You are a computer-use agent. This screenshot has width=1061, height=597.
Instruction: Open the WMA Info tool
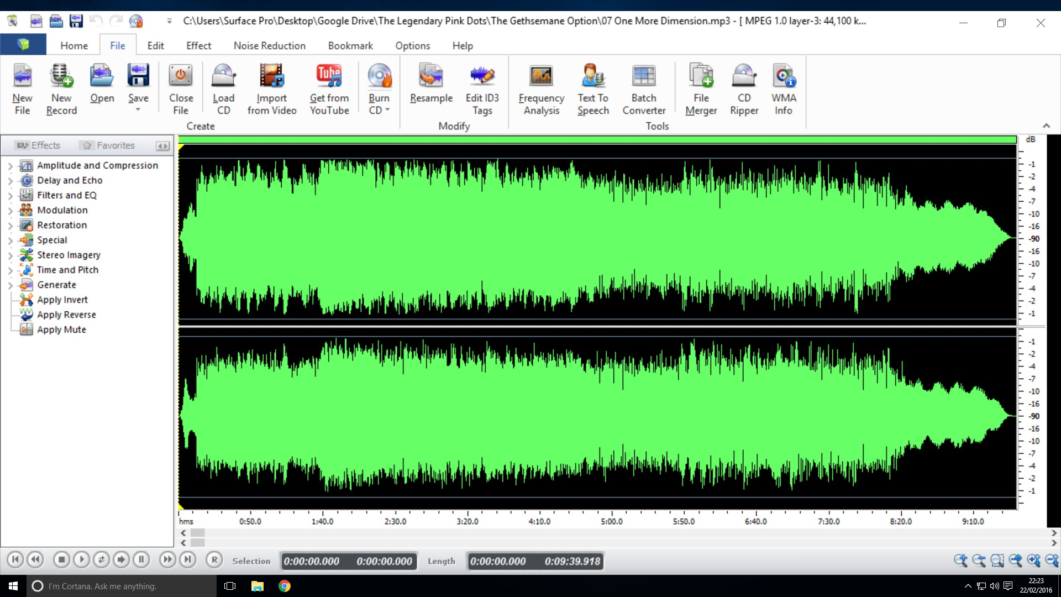(x=784, y=87)
